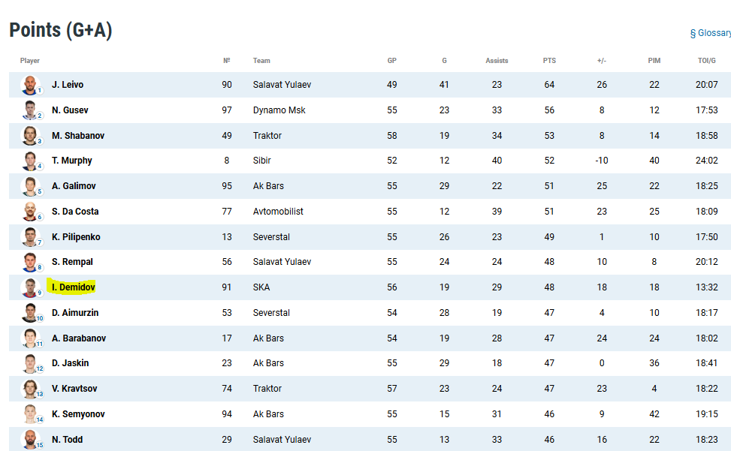Open S. Da Costa's avatar photo
731x451 pixels.
tap(30, 212)
